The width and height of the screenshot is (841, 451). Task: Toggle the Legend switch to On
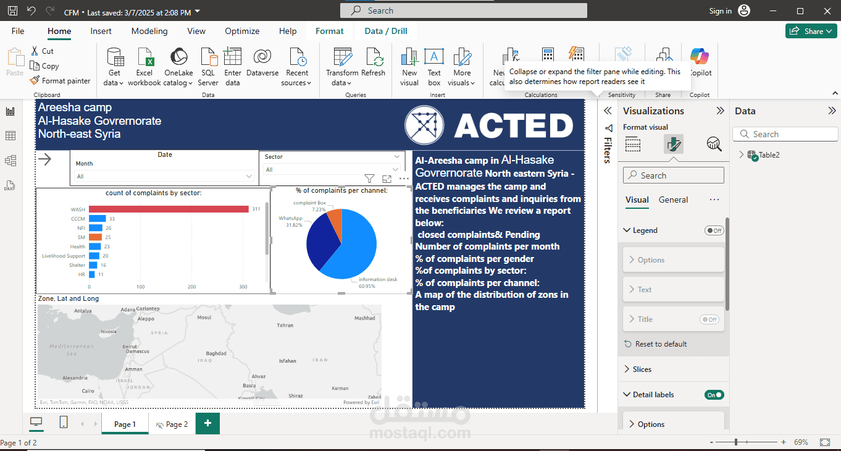click(x=714, y=230)
